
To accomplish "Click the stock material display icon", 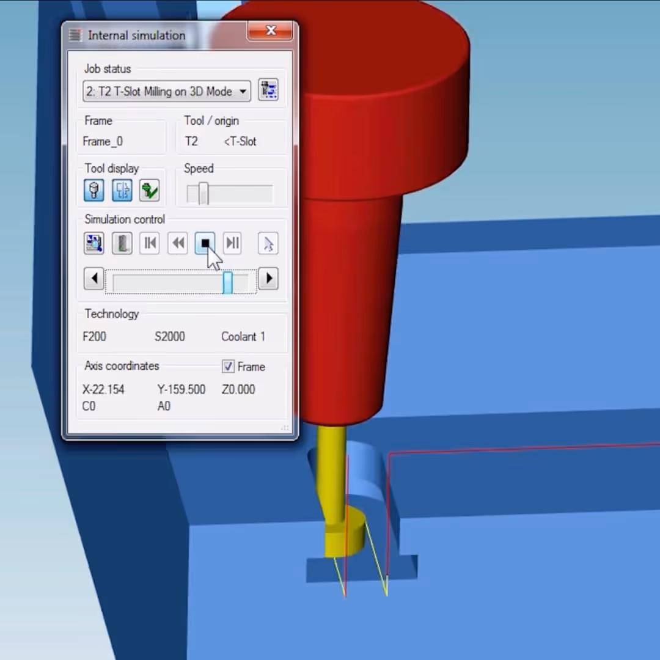I will coord(122,243).
